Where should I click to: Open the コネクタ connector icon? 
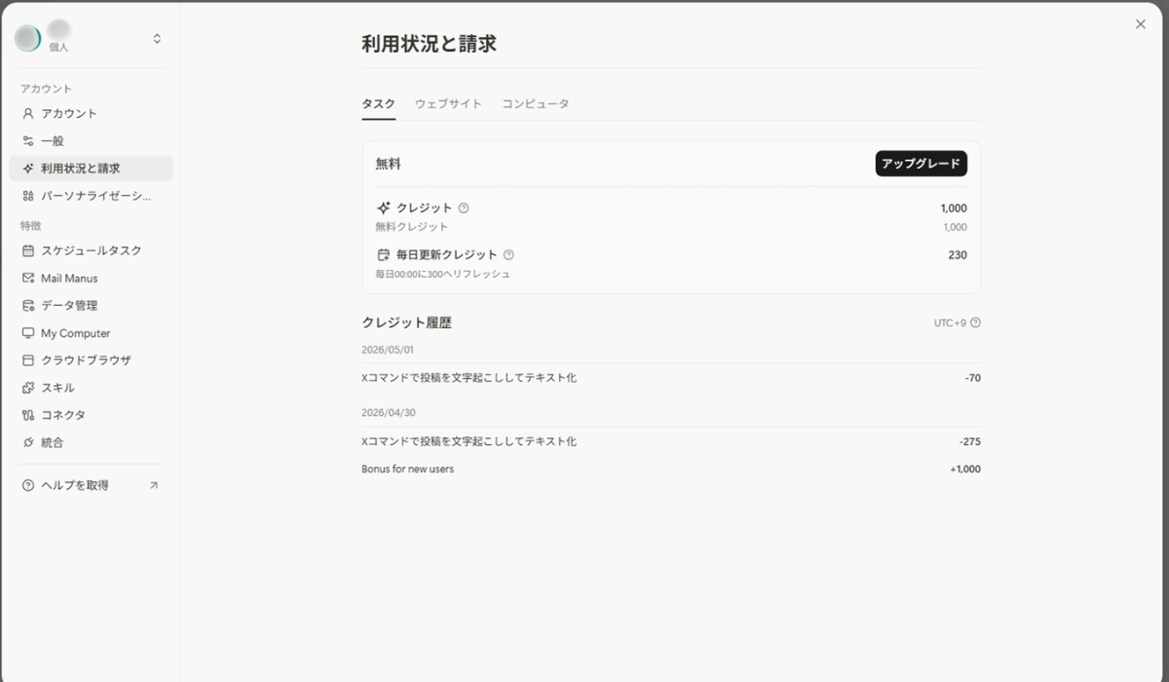pyautogui.click(x=28, y=415)
